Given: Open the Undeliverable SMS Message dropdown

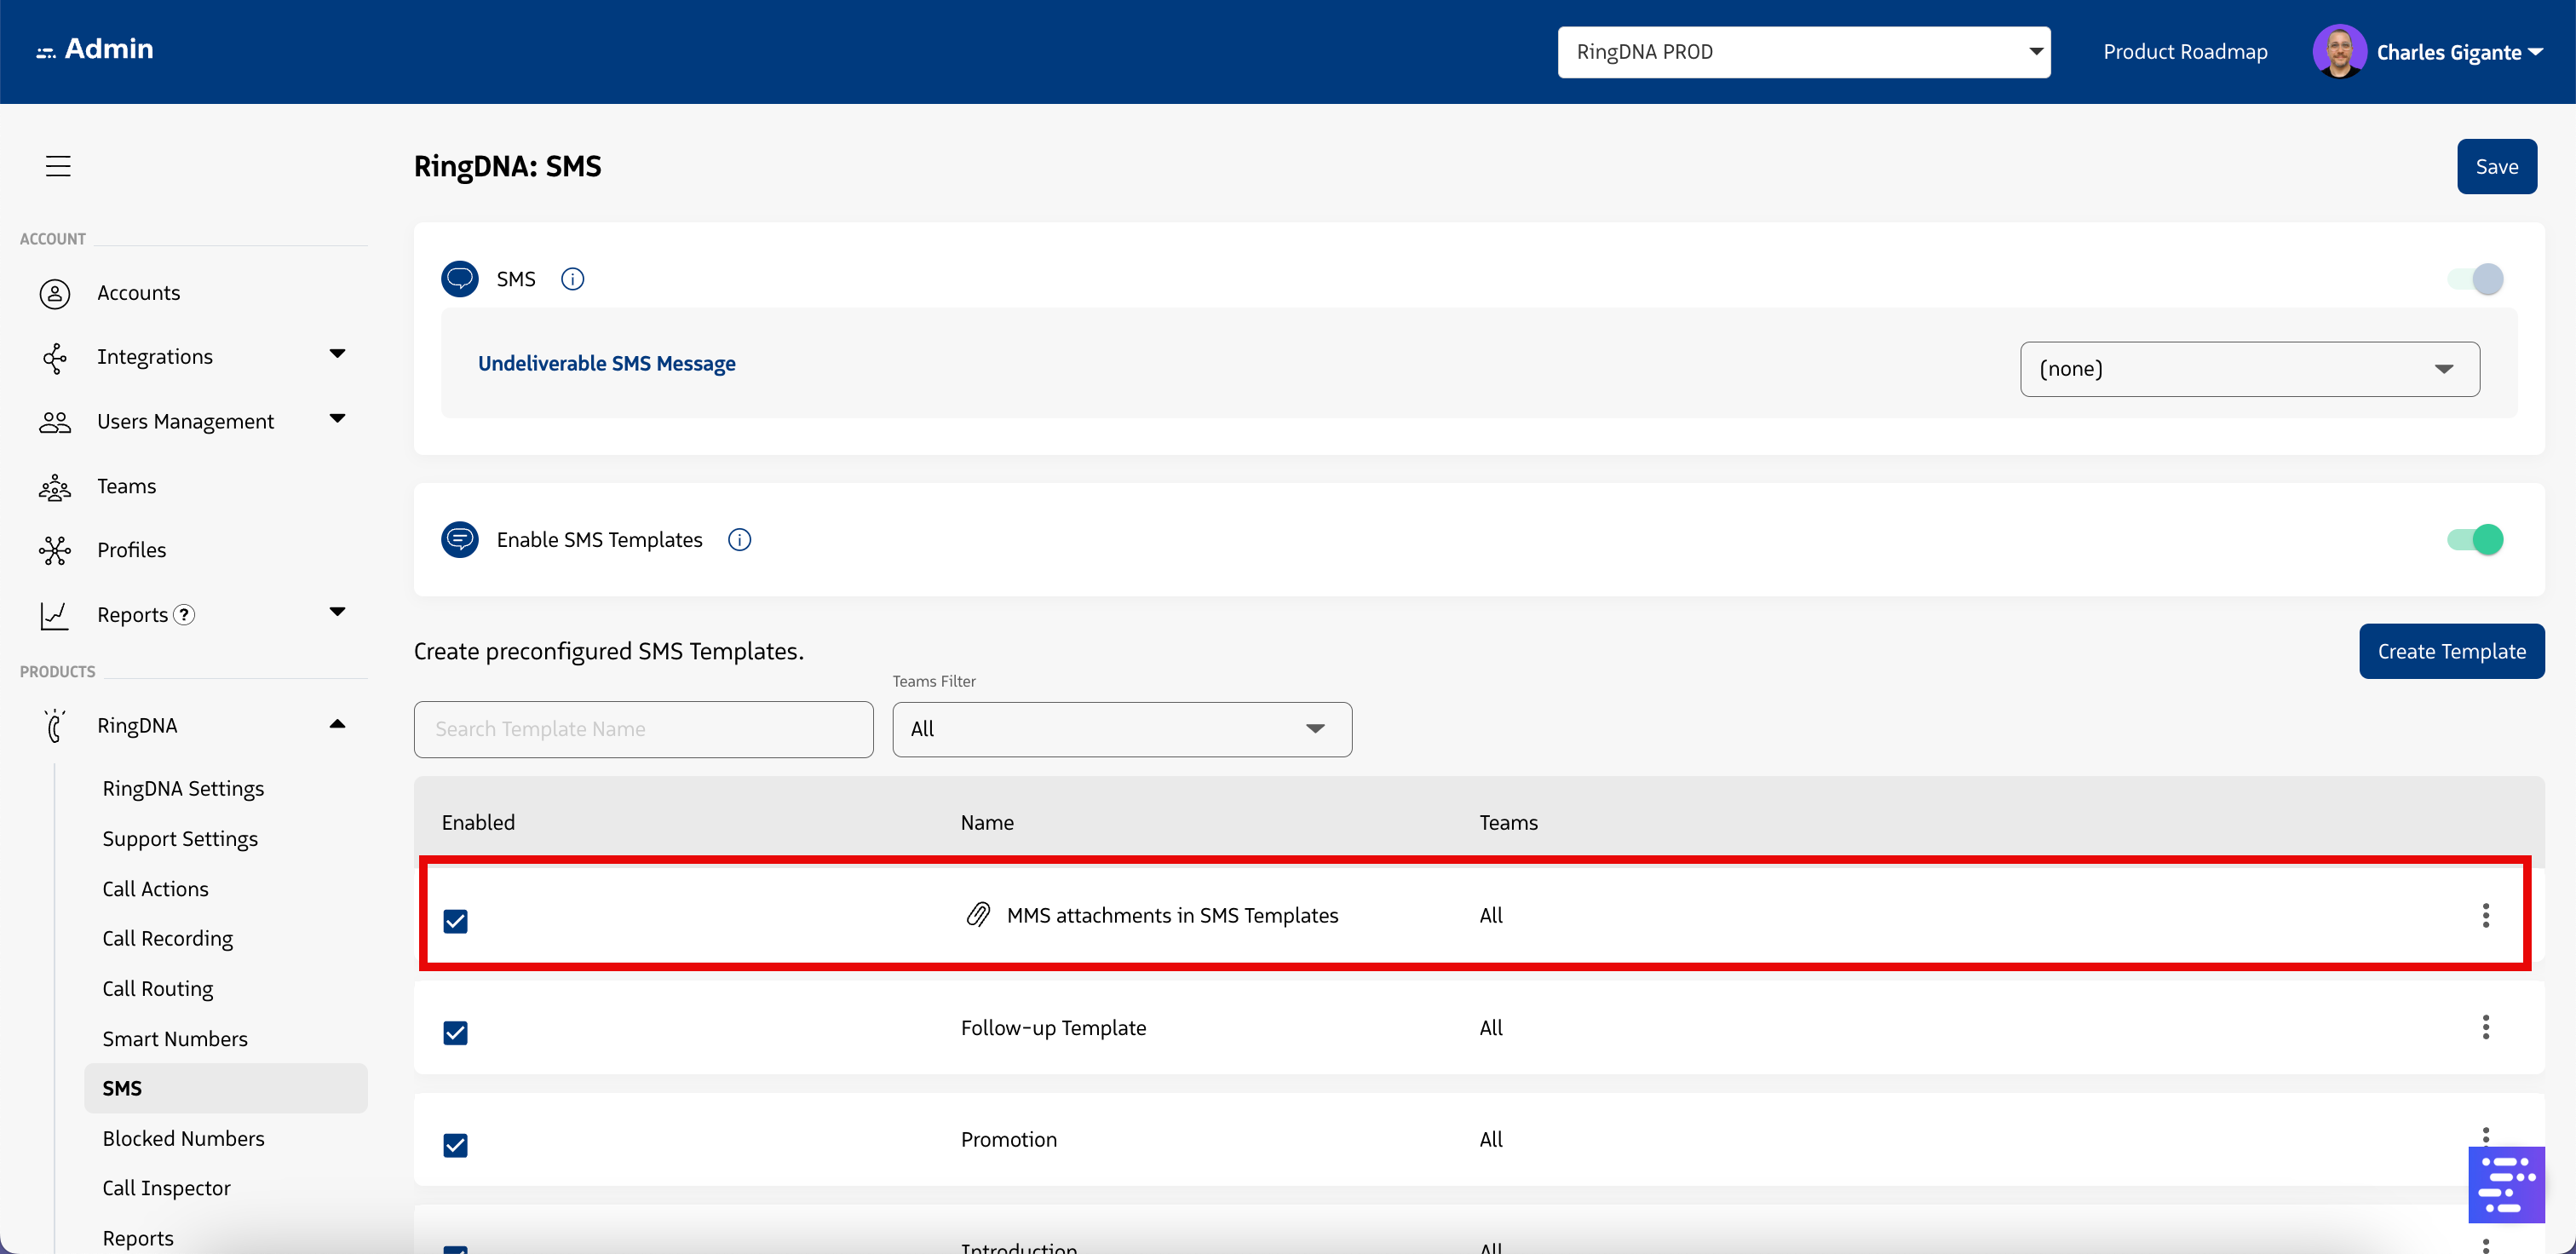Looking at the screenshot, I should (x=2249, y=369).
